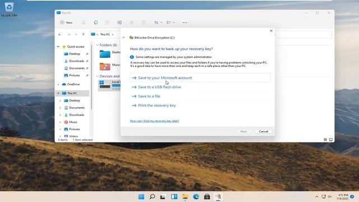Click the Copy icon in File Explorer toolbar
Screen dimensions: 359x202
click(x=96, y=22)
